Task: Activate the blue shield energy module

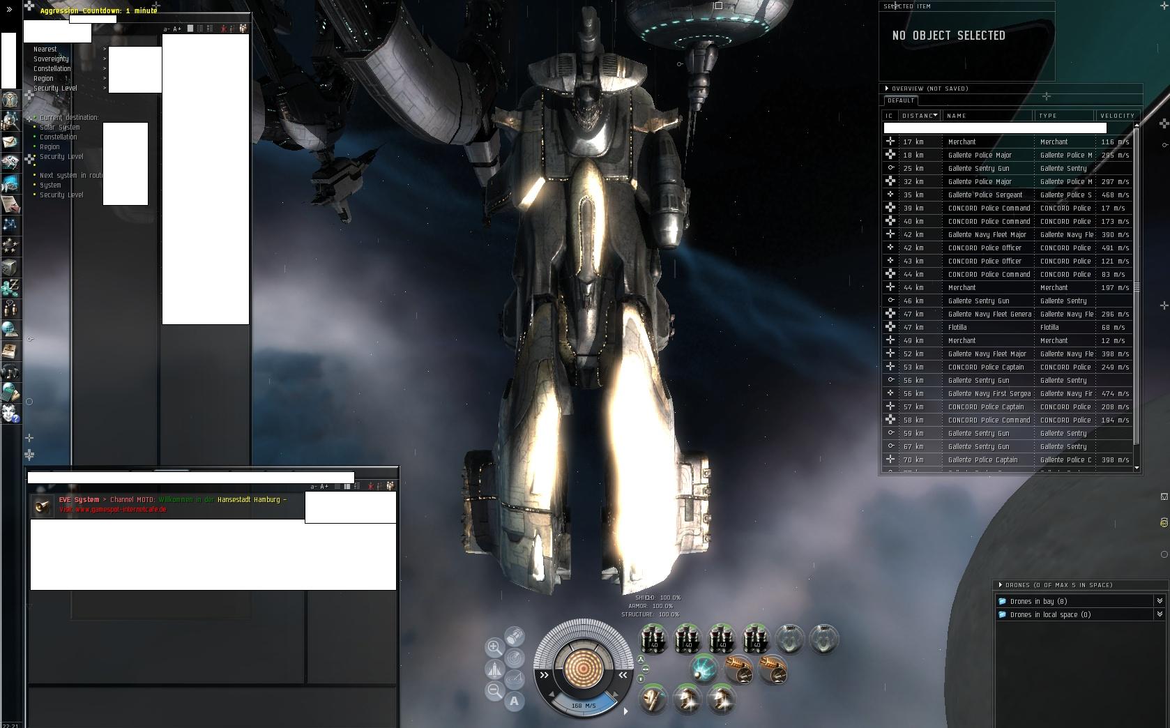Action: pos(705,669)
